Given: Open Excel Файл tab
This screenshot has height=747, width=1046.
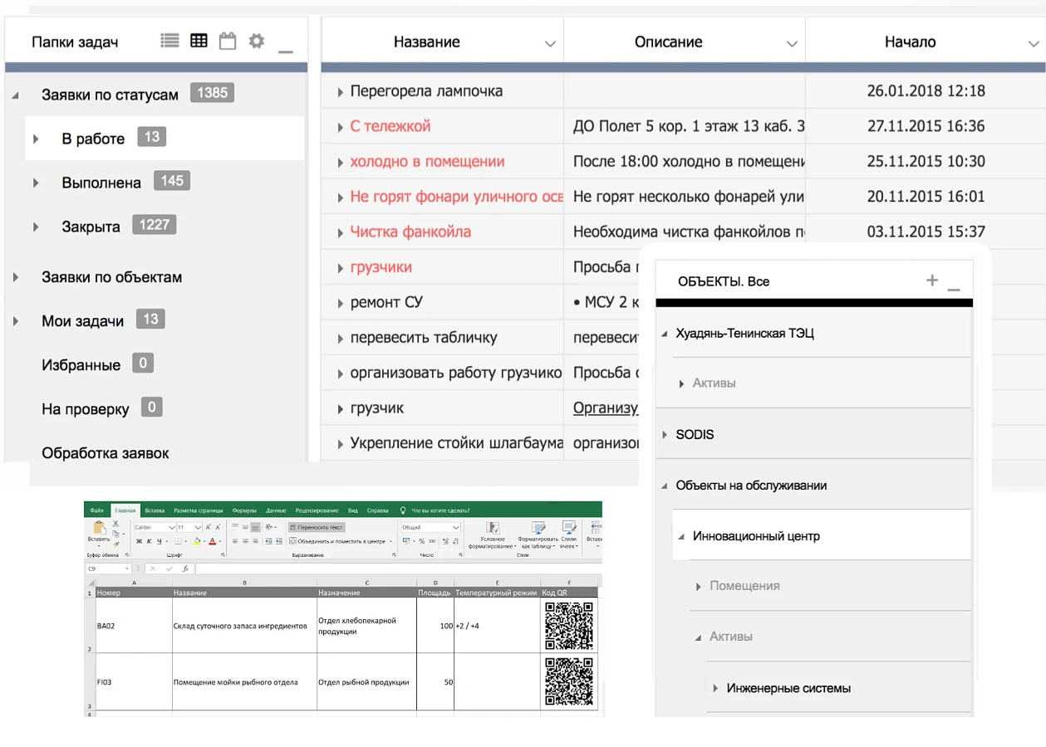Looking at the screenshot, I should (96, 510).
